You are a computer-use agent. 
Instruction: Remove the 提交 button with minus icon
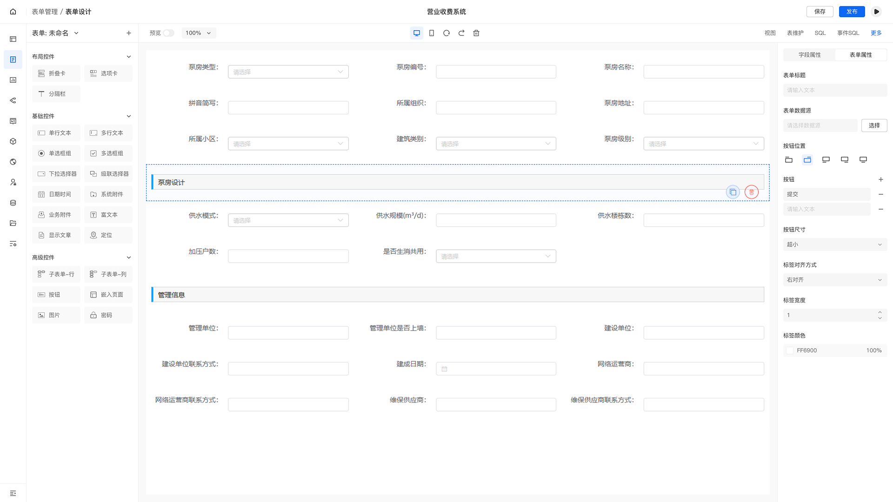click(x=881, y=194)
